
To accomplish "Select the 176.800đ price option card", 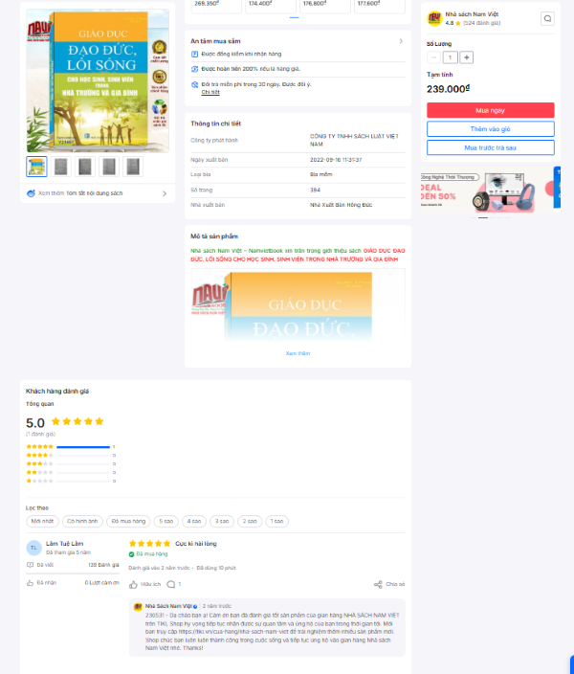I will point(325,6).
